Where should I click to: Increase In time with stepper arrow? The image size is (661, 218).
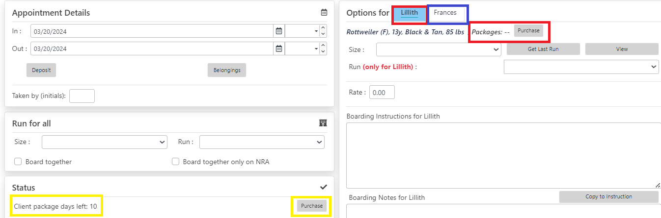[323, 28]
